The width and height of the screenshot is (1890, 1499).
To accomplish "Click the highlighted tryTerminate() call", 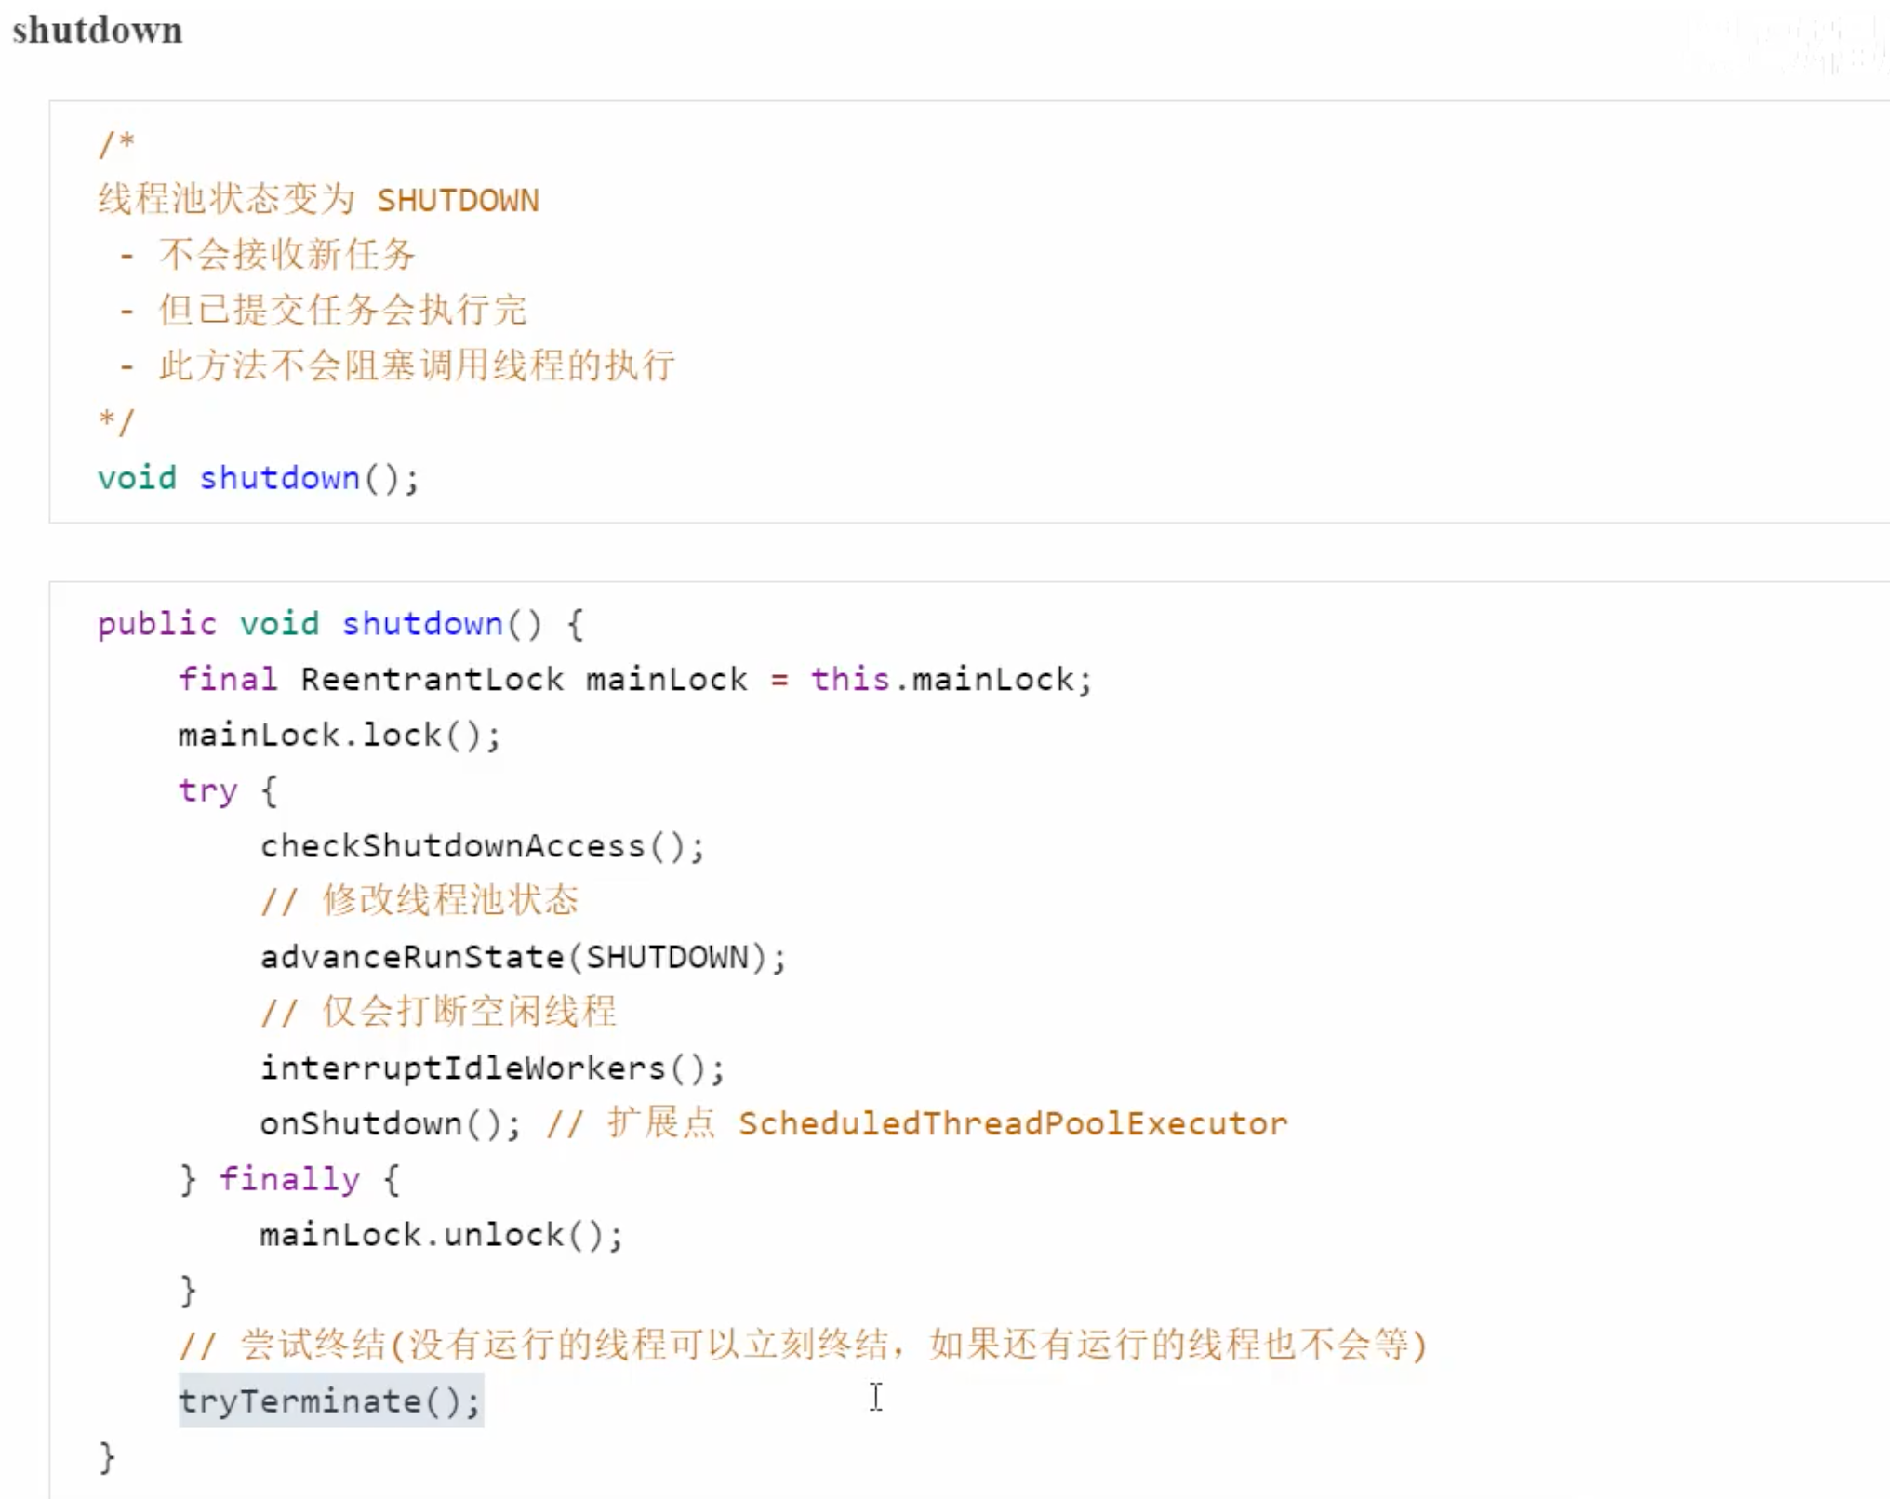I will (x=330, y=1400).
